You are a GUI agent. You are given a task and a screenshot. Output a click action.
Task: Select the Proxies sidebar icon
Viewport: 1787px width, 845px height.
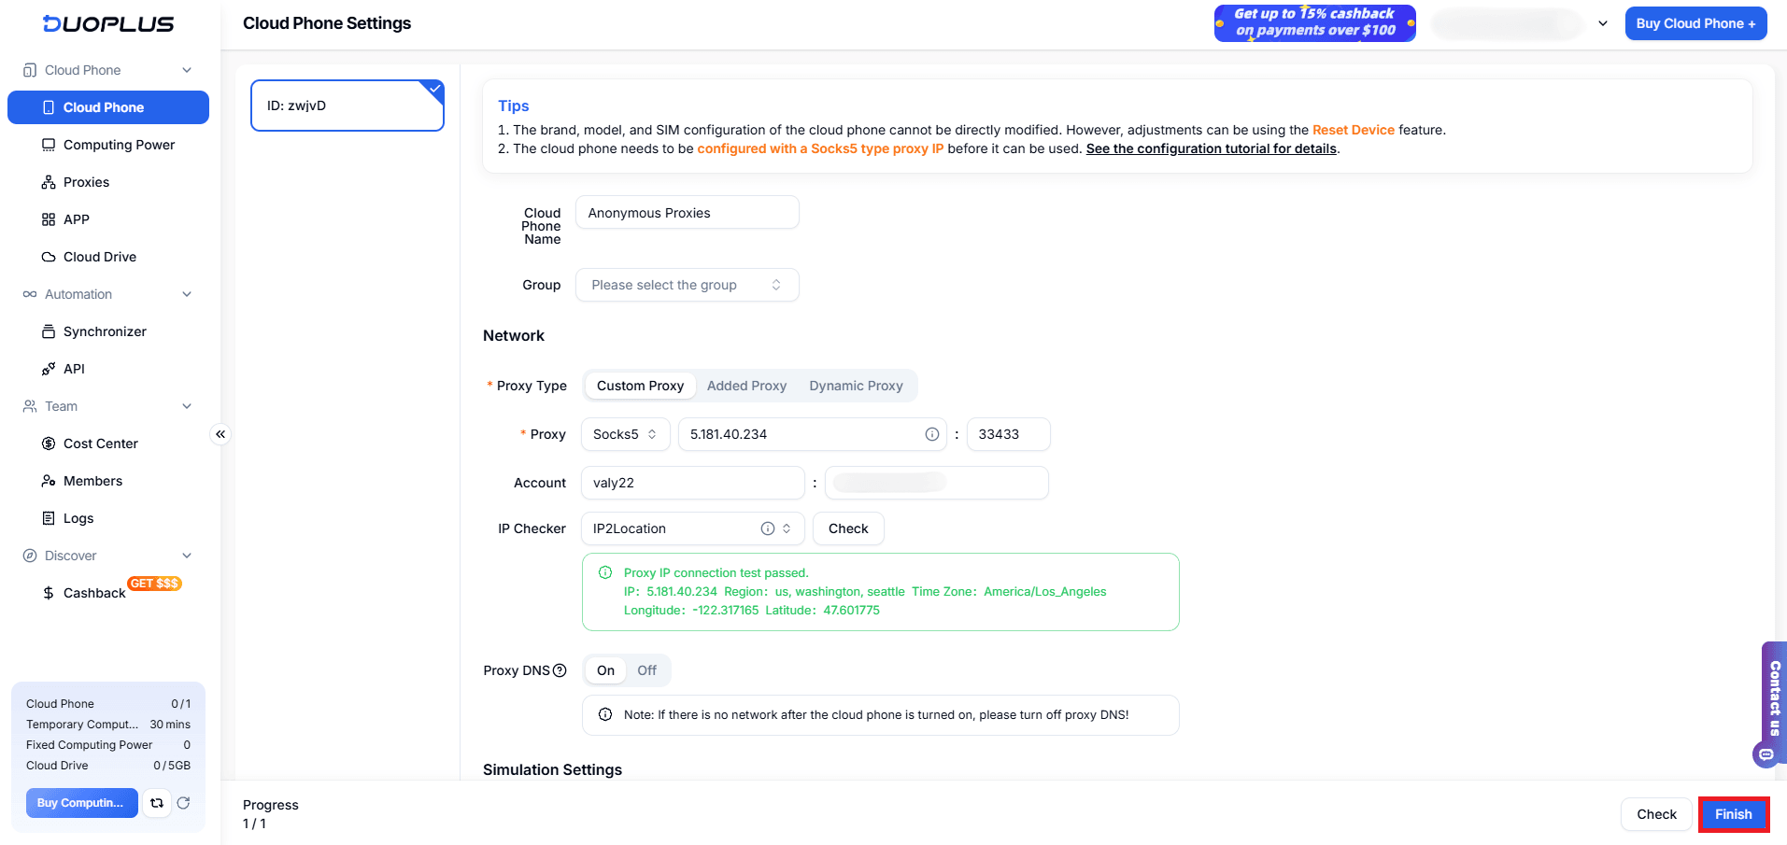tap(49, 182)
